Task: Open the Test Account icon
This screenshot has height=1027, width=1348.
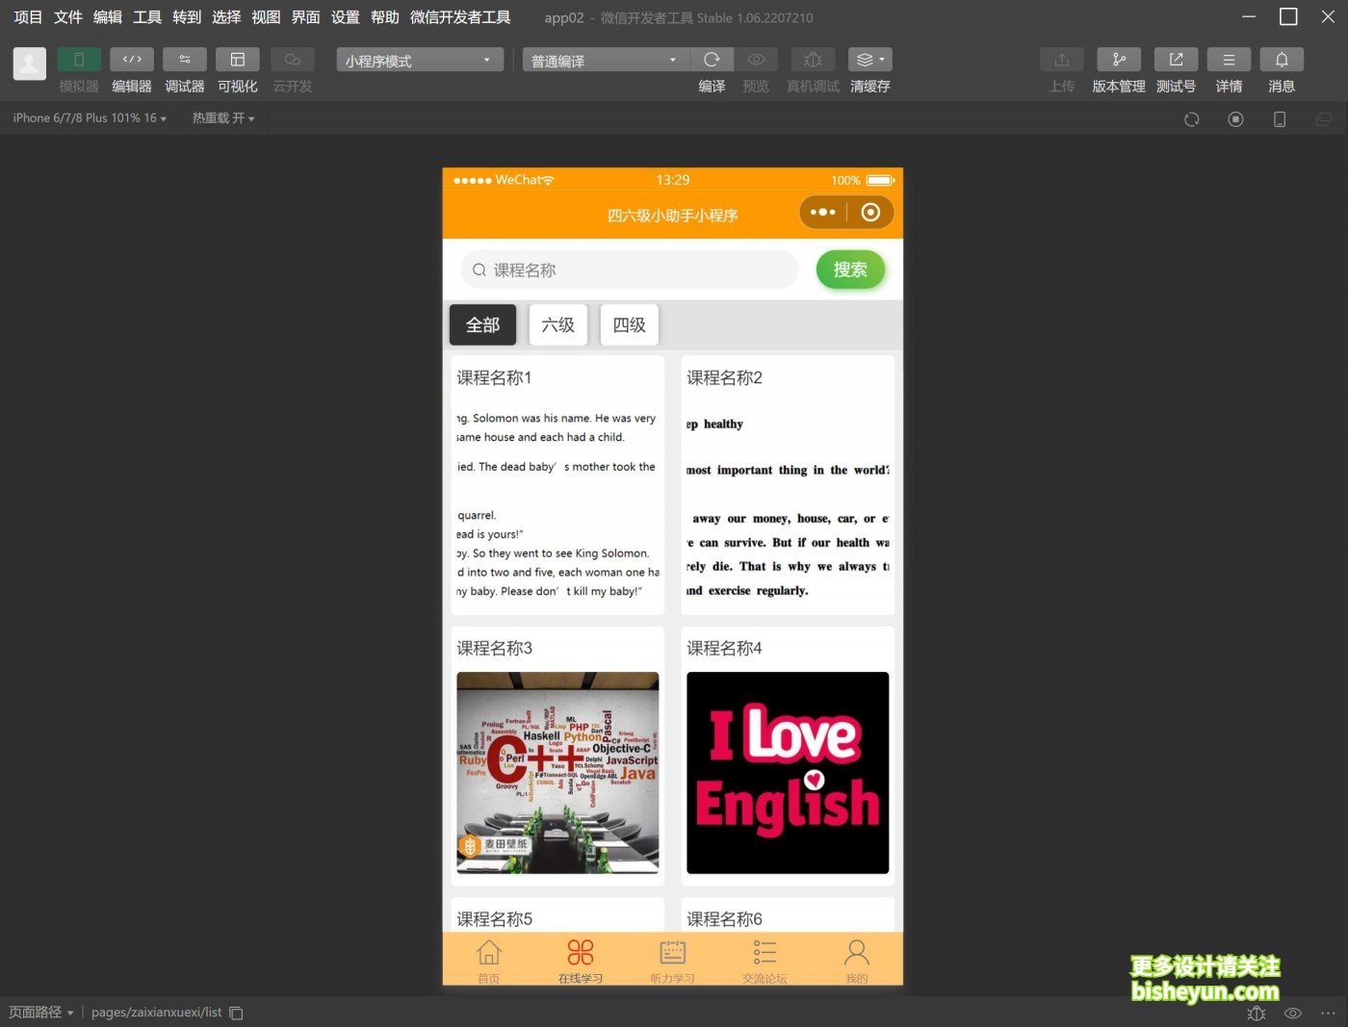Action: click(x=1176, y=60)
